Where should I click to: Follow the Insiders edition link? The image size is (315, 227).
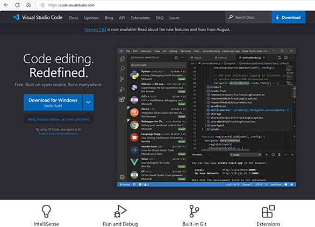[48, 119]
